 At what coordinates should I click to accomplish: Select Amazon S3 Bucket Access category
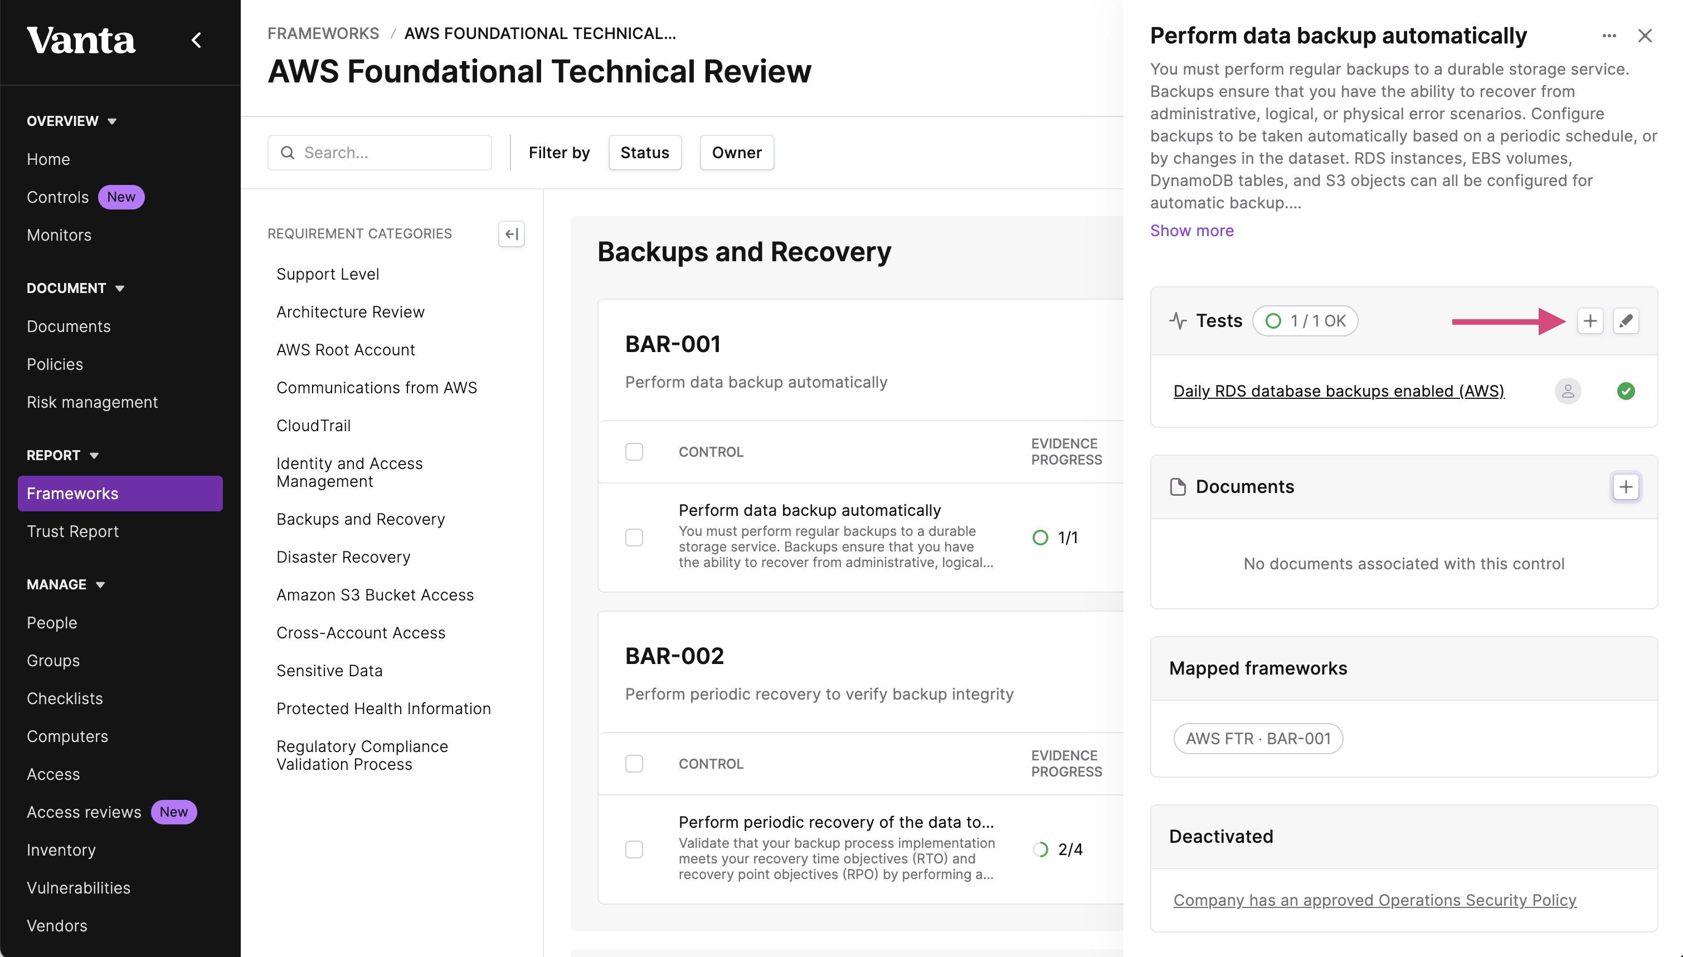(x=374, y=595)
